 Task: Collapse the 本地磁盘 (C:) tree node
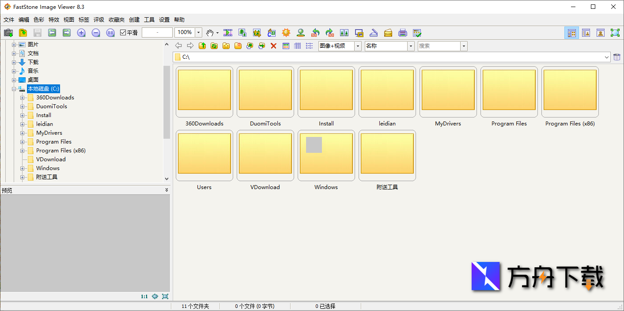coord(15,88)
